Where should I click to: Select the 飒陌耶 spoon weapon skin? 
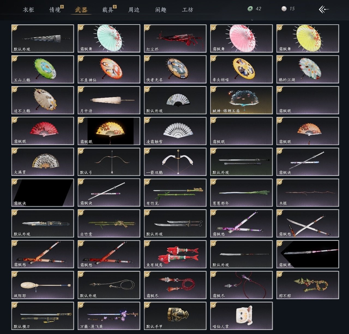click(43, 285)
